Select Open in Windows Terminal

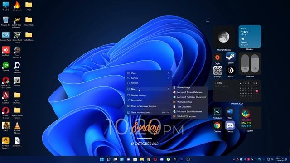point(148,106)
